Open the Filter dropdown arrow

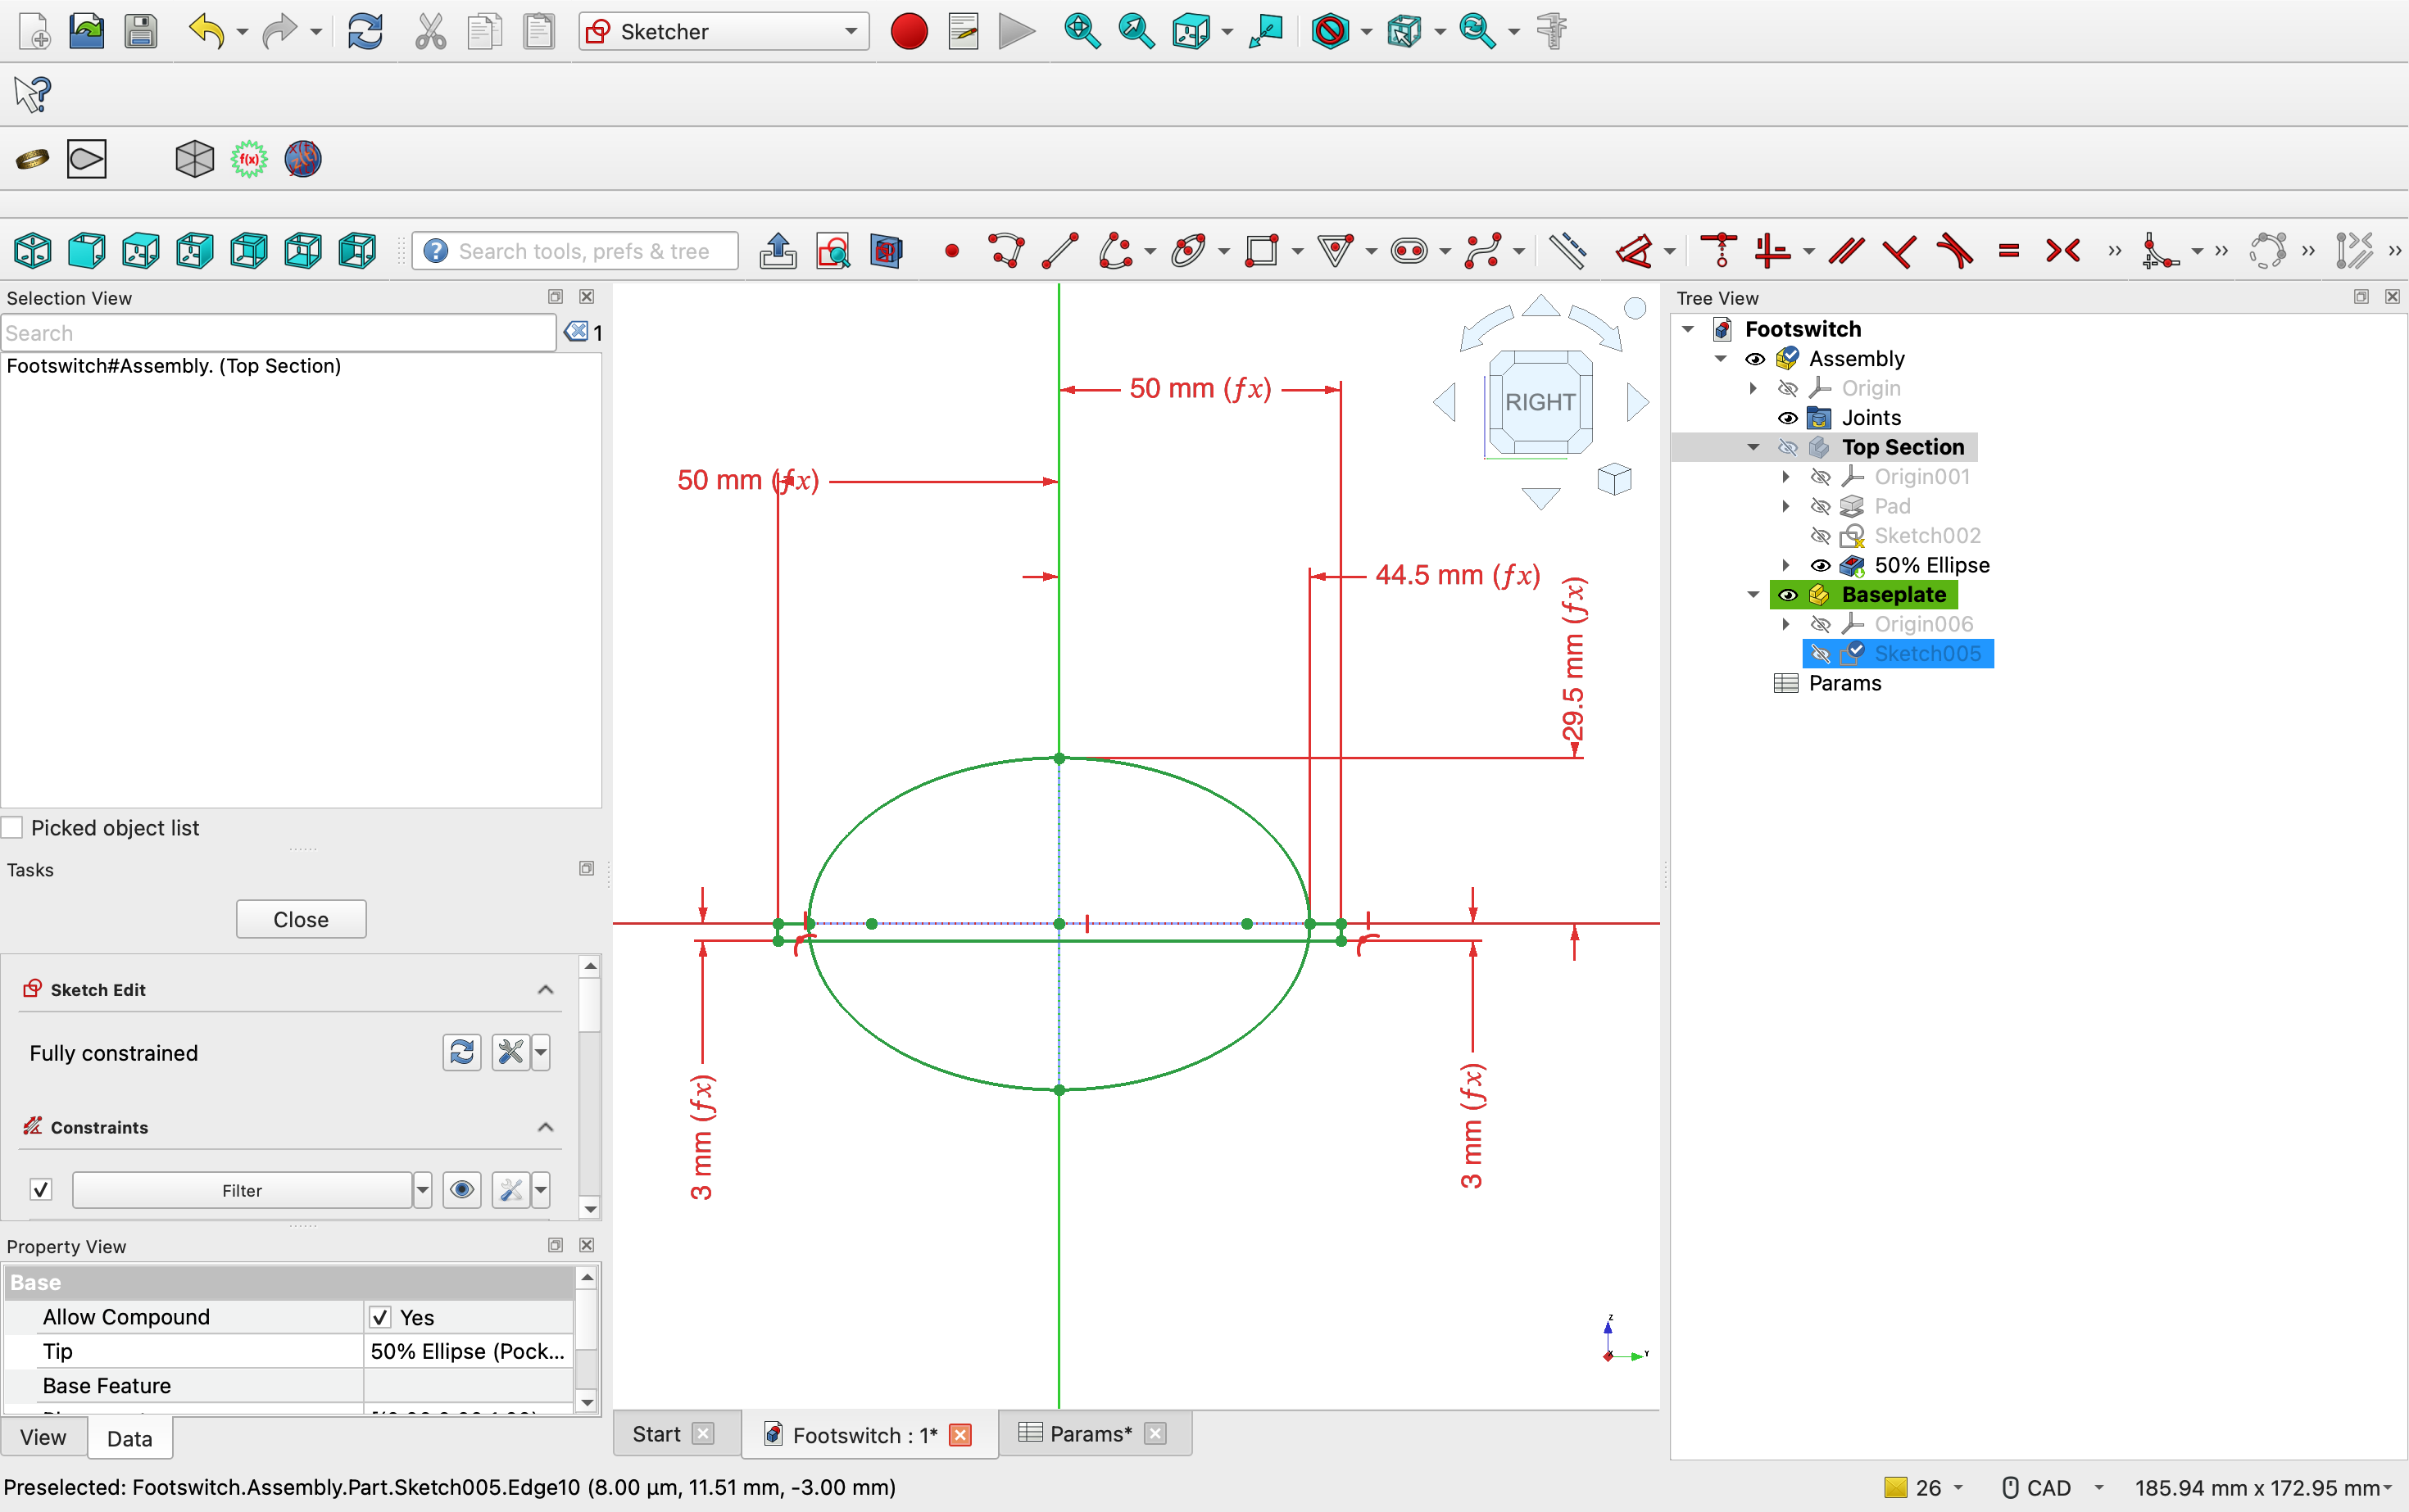click(422, 1190)
